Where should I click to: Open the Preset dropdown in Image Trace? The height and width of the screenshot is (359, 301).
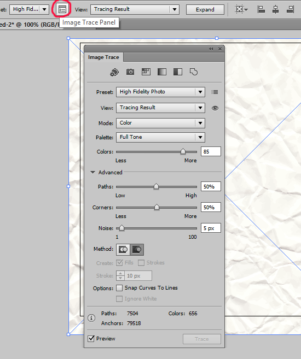coord(160,92)
